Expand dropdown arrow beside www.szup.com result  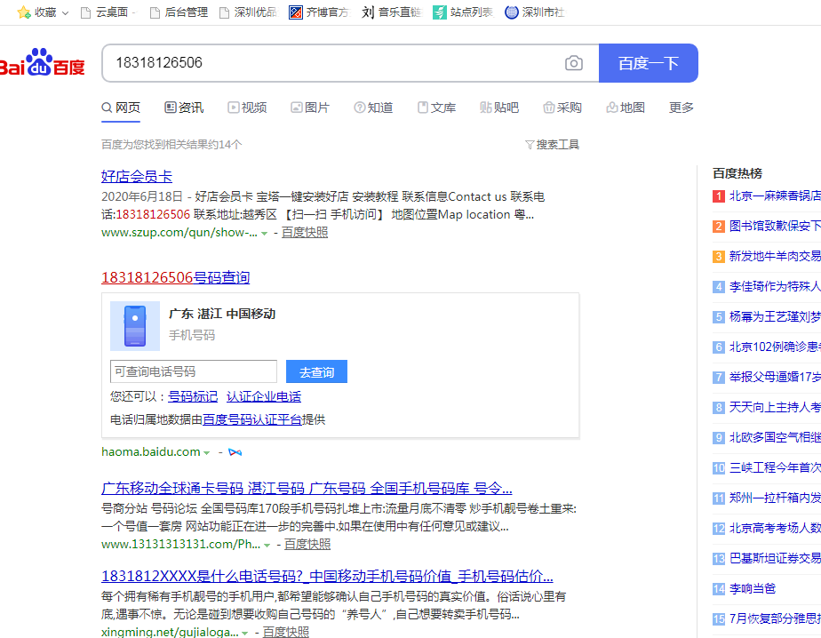(x=264, y=233)
